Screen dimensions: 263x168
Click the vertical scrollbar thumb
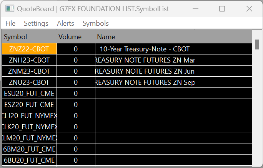(x=257, y=44)
